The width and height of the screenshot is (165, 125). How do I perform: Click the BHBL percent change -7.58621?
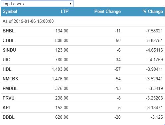tap(154, 31)
